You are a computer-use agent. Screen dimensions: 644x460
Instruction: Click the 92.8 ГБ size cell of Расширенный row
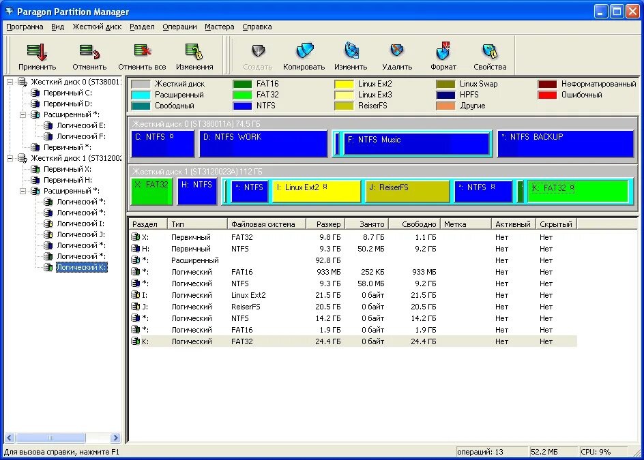327,260
